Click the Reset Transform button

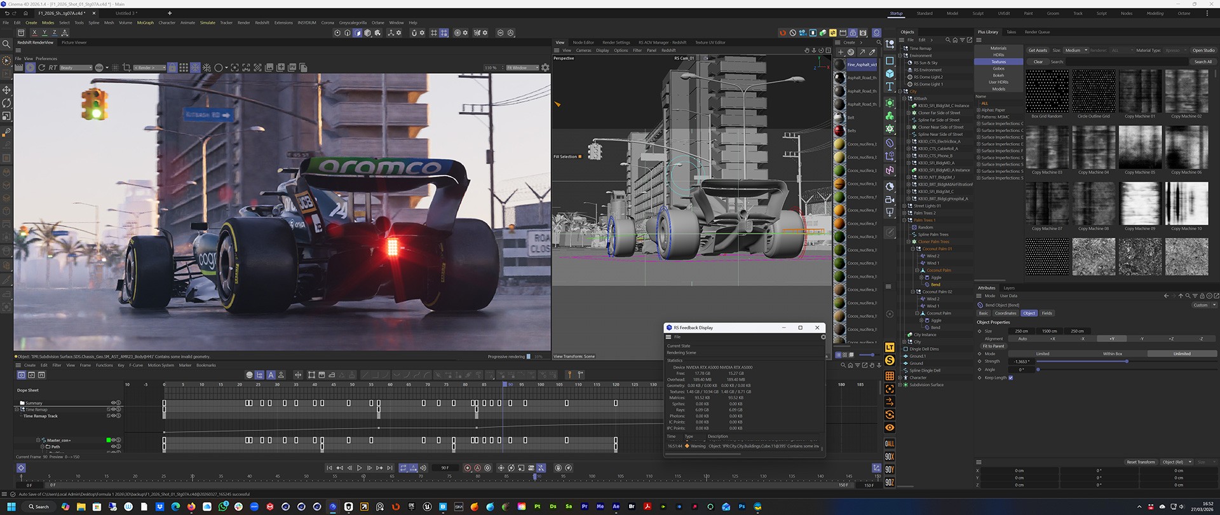click(x=1141, y=462)
